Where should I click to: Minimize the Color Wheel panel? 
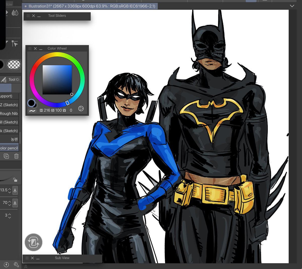point(41,49)
